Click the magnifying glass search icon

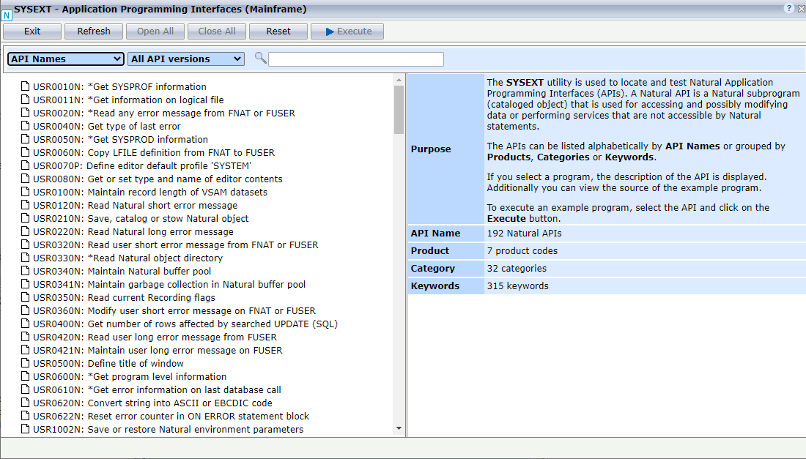(261, 59)
